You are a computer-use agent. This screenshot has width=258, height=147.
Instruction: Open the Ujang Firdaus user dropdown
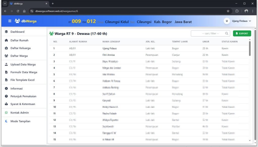[x=238, y=21]
